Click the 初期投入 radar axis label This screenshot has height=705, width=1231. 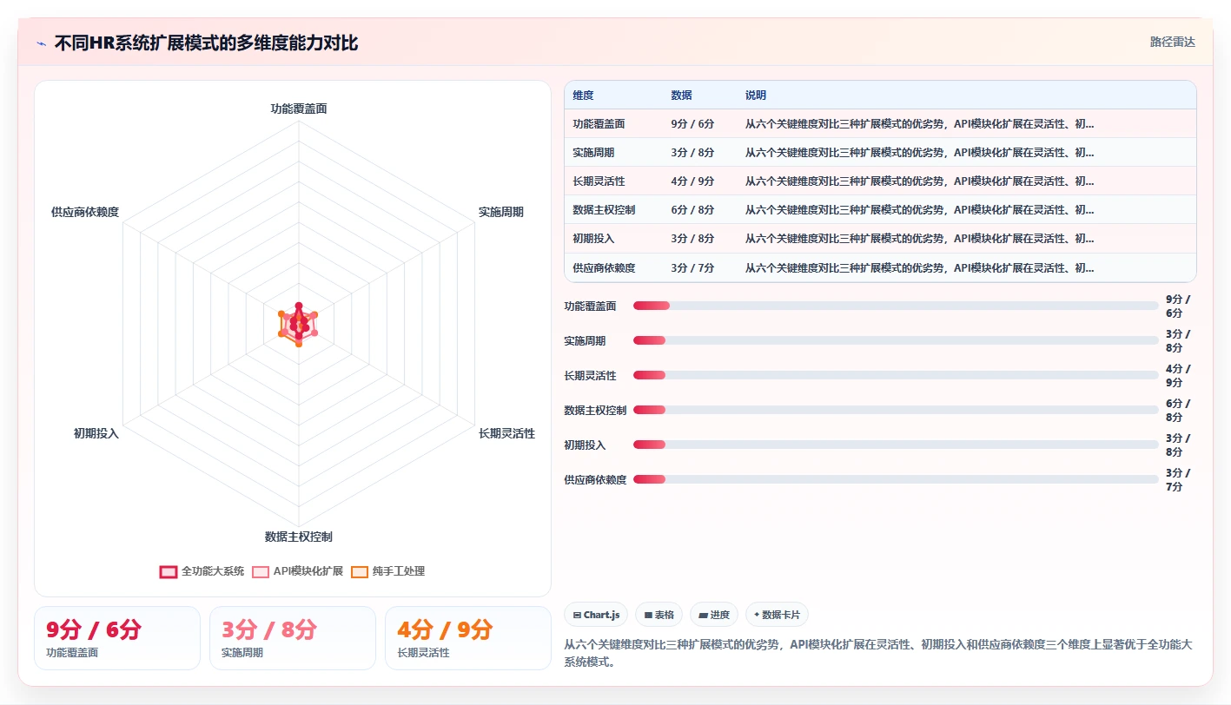point(96,433)
